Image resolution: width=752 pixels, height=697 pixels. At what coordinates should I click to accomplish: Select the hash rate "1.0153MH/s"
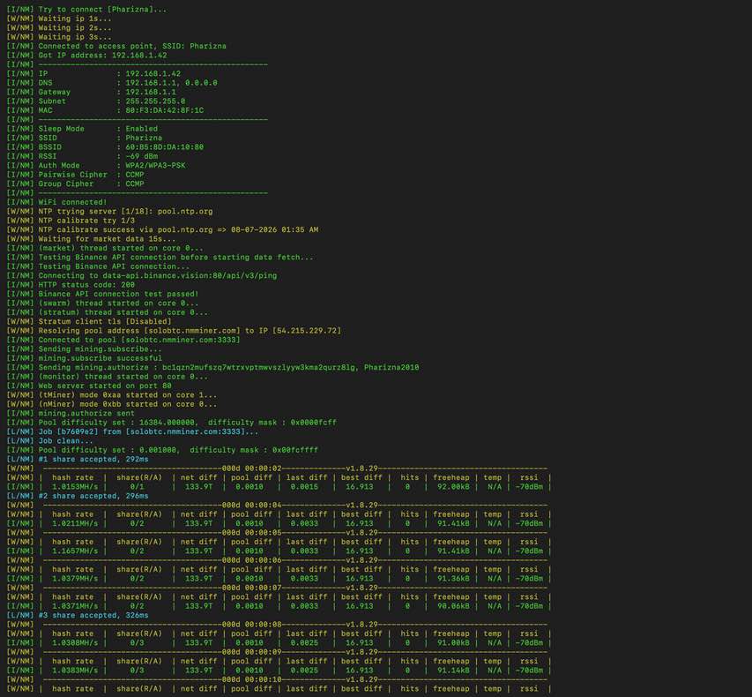[75, 487]
